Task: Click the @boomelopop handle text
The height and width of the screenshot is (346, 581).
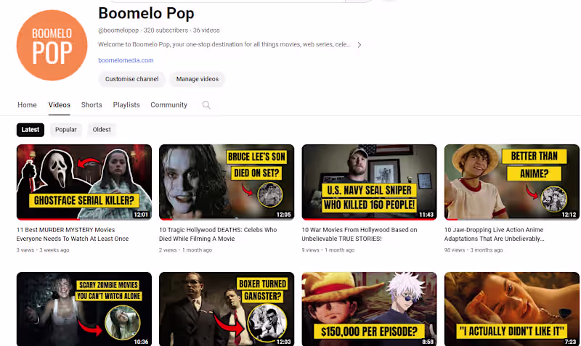Action: (x=118, y=30)
